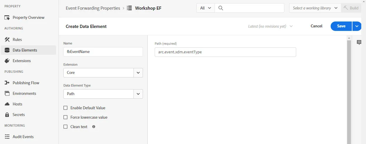Click the Data Elements database icon

7,50
